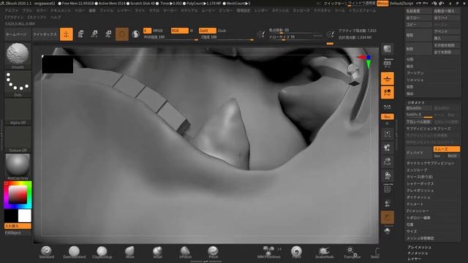Click the orange swap-colors button
The width and height of the screenshot is (468, 263).
coord(18,226)
